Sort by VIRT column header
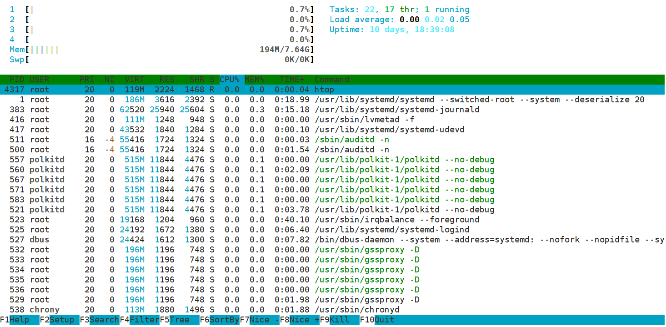The image size is (666, 327). point(135,80)
